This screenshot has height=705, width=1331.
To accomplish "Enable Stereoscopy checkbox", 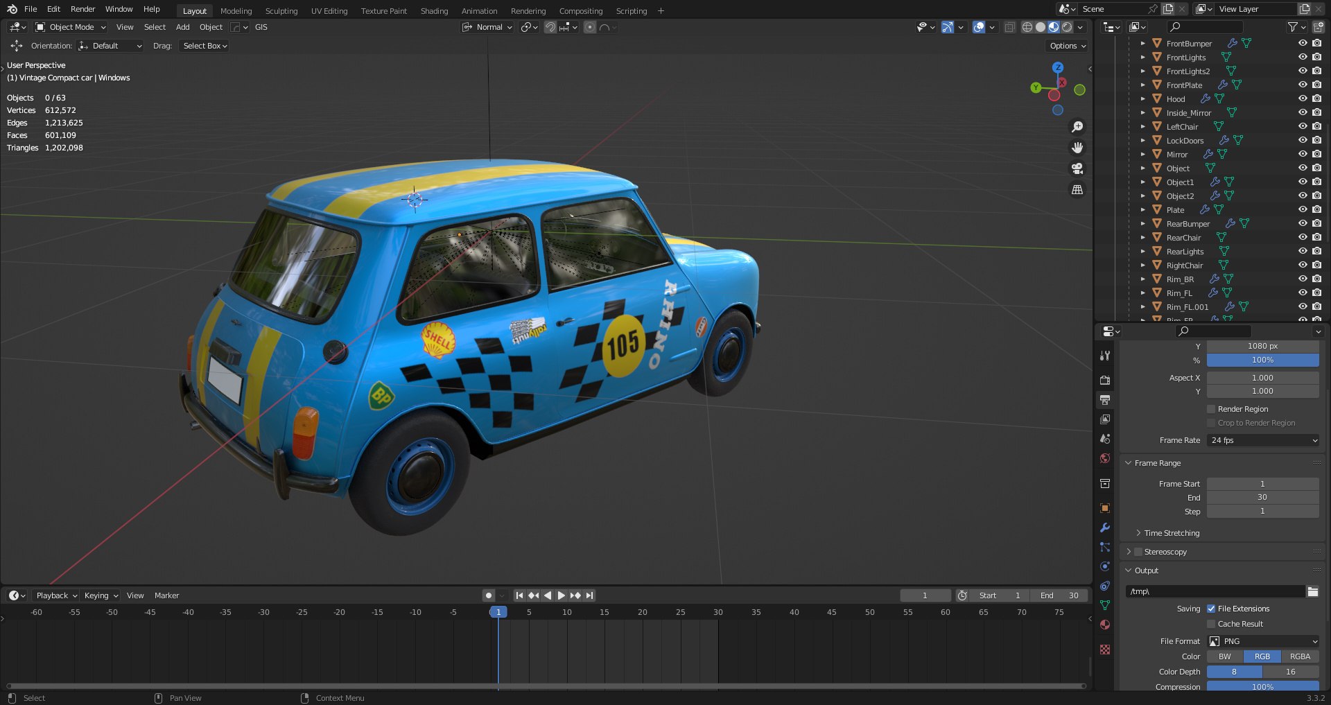I will tap(1138, 552).
